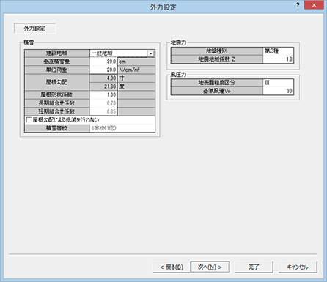327x282 pixels.
Task: Click the 積雪等級 row label
Action: click(57, 128)
